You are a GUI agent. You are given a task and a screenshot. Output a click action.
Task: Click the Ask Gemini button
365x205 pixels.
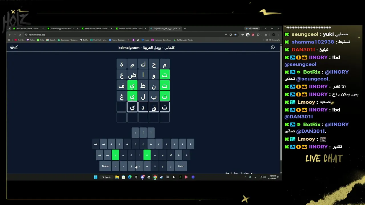(x=252, y=28)
